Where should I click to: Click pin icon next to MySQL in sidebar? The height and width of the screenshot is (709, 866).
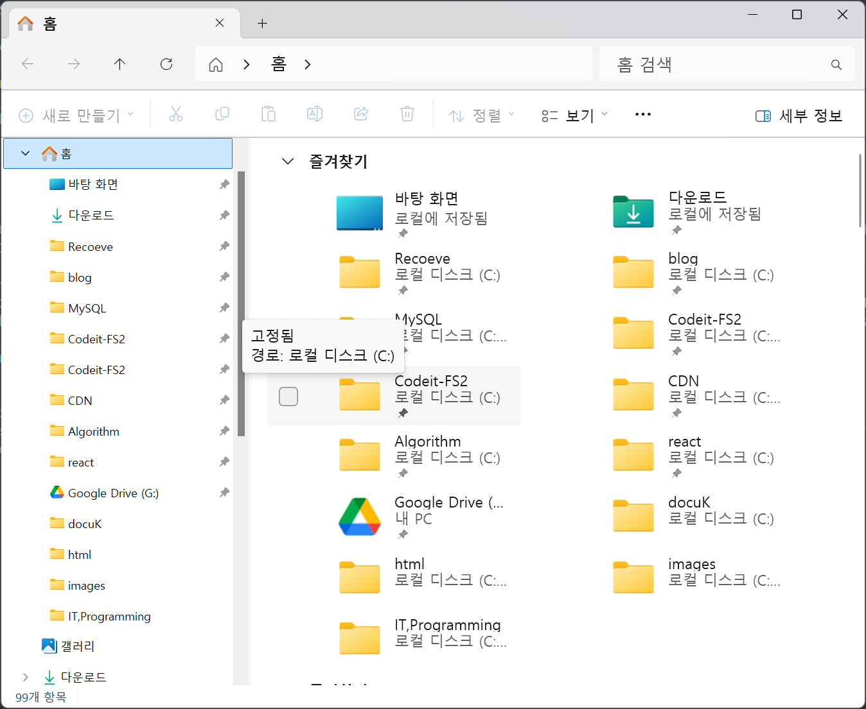[x=224, y=308]
